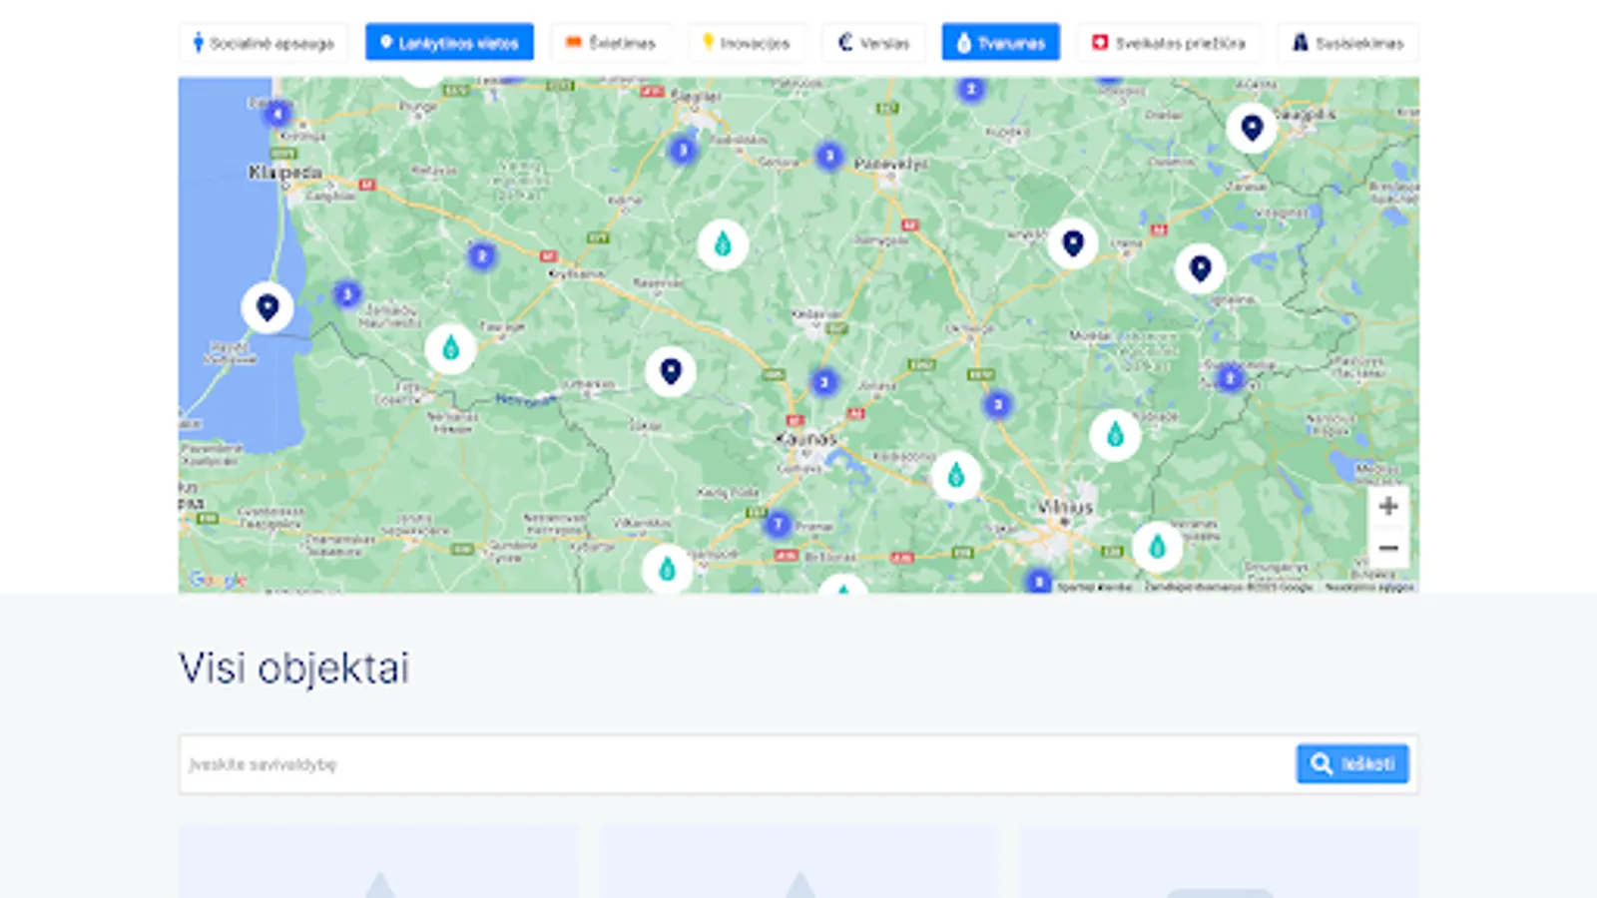The image size is (1597, 898).
Task: Turn off the Lankytinos vietos filter
Action: tap(449, 43)
